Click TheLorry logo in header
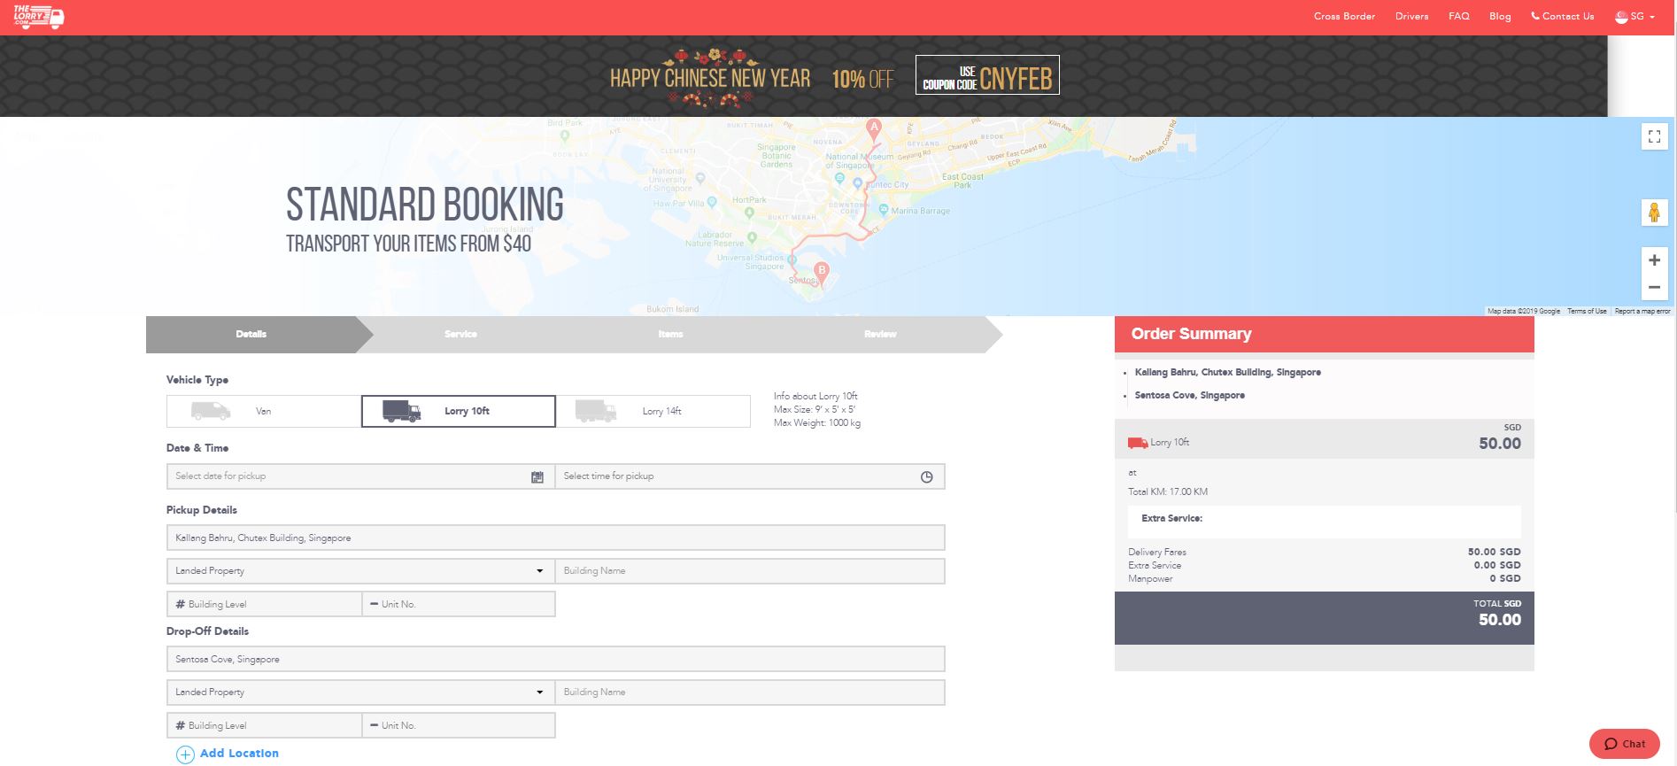1677x766 pixels. pos(38,17)
